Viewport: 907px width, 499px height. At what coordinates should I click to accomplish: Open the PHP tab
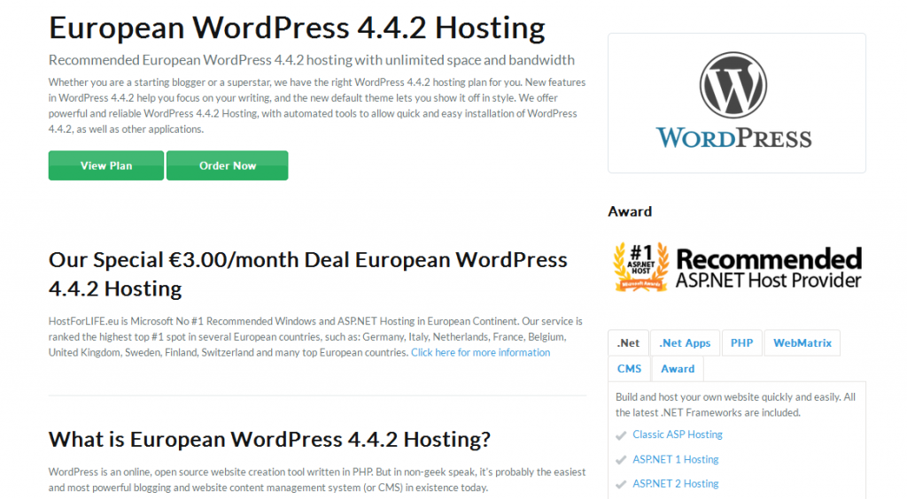[741, 343]
